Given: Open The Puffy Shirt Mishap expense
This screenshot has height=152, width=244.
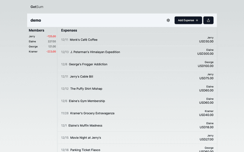Looking at the screenshot, I should pyautogui.click(x=86, y=89).
